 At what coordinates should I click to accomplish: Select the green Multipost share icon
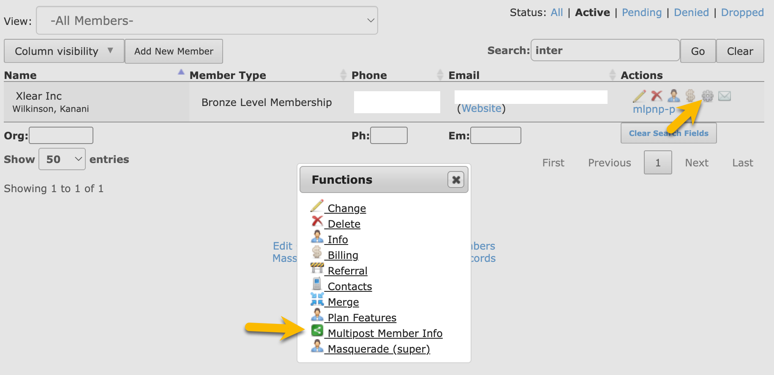click(318, 331)
